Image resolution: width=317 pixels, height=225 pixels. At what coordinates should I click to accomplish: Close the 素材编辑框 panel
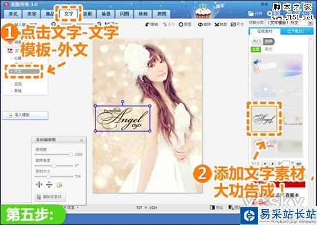pos(82,140)
